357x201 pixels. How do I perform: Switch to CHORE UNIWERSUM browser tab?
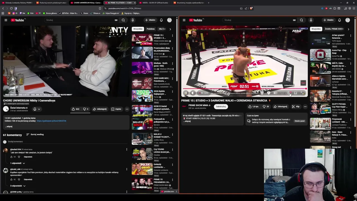[86, 3]
